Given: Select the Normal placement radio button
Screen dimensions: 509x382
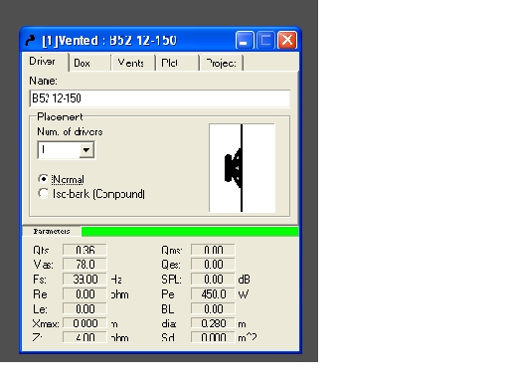Looking at the screenshot, I should [x=43, y=179].
